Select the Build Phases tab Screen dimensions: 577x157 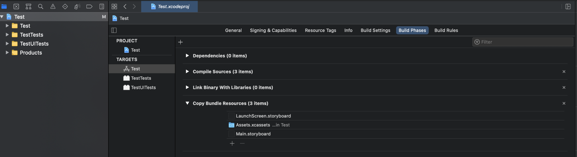click(412, 30)
